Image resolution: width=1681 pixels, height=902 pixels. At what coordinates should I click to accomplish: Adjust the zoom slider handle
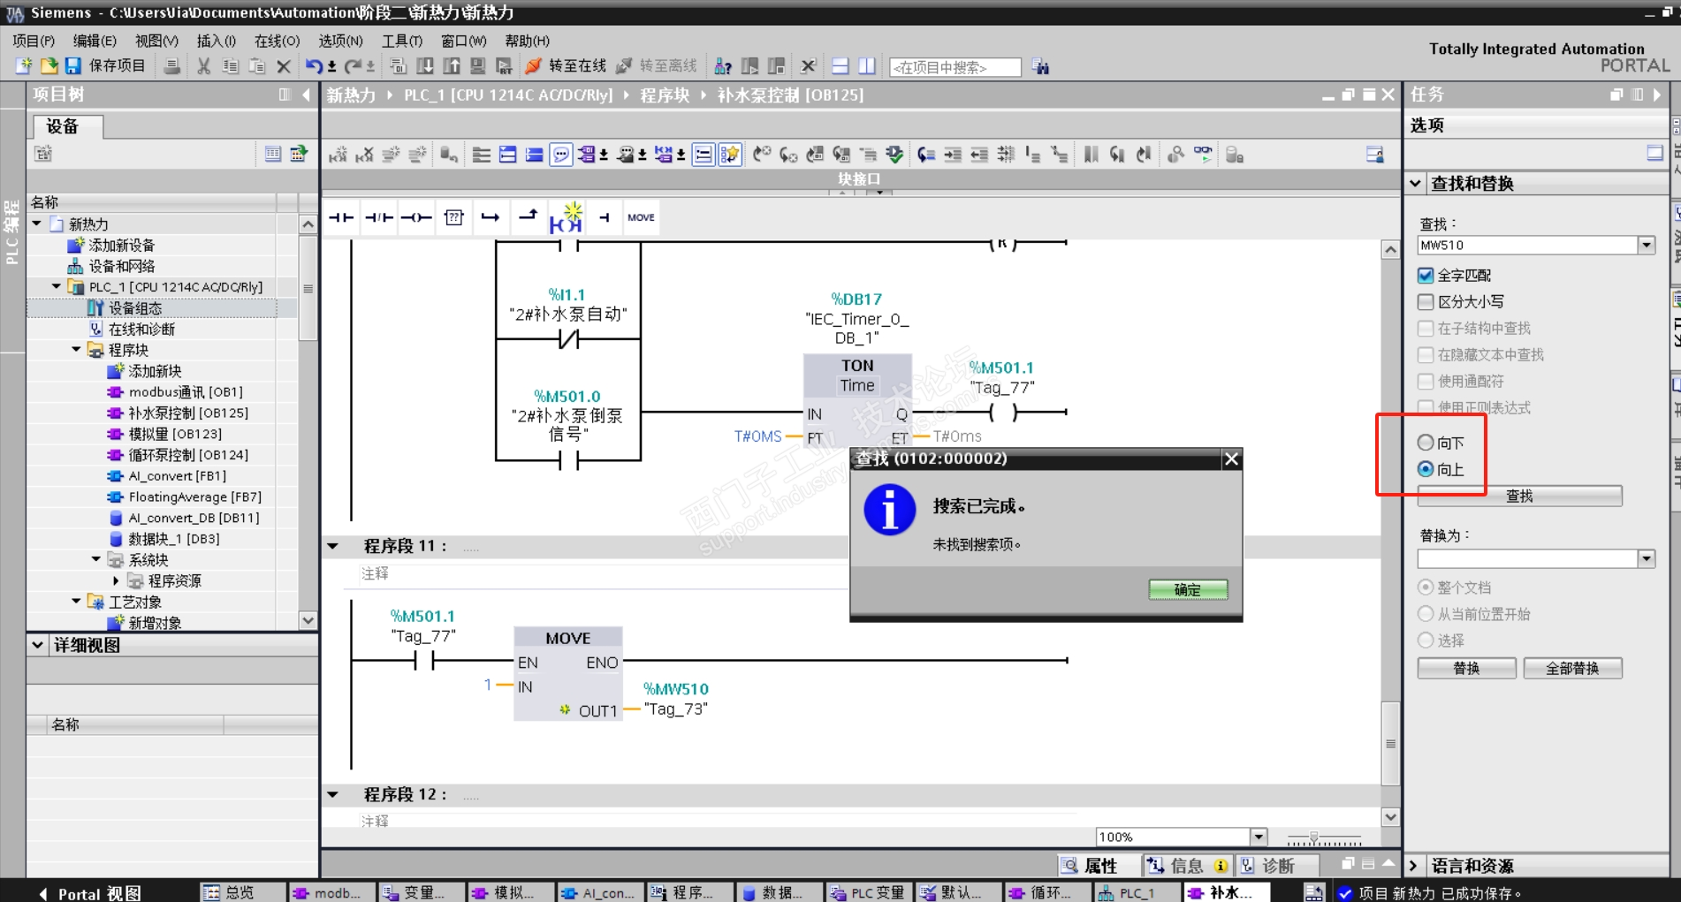tap(1314, 837)
